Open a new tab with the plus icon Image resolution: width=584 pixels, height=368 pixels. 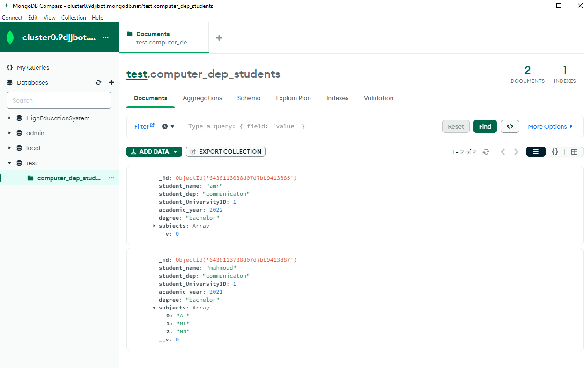click(x=219, y=38)
